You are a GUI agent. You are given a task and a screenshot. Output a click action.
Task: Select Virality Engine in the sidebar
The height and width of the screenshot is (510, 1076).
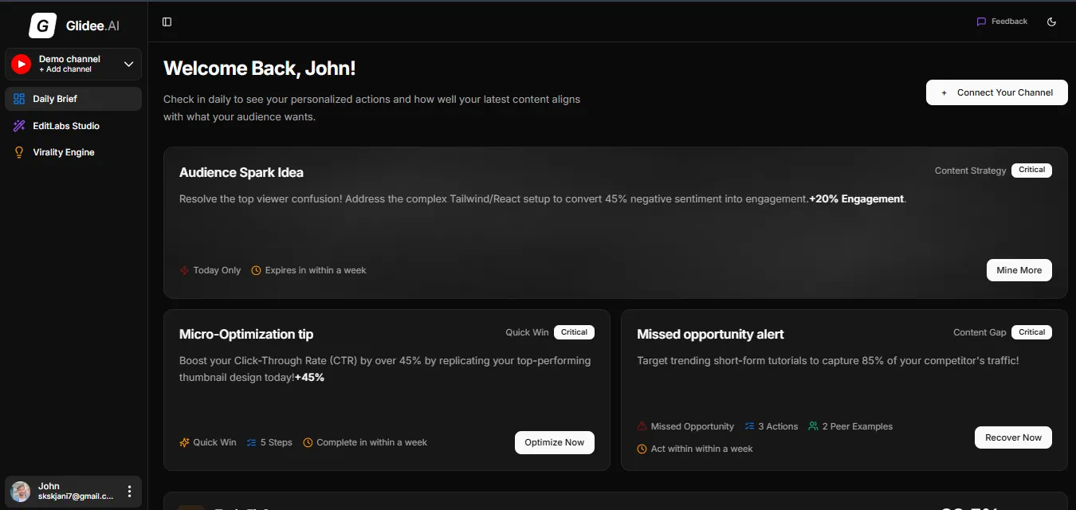[64, 152]
